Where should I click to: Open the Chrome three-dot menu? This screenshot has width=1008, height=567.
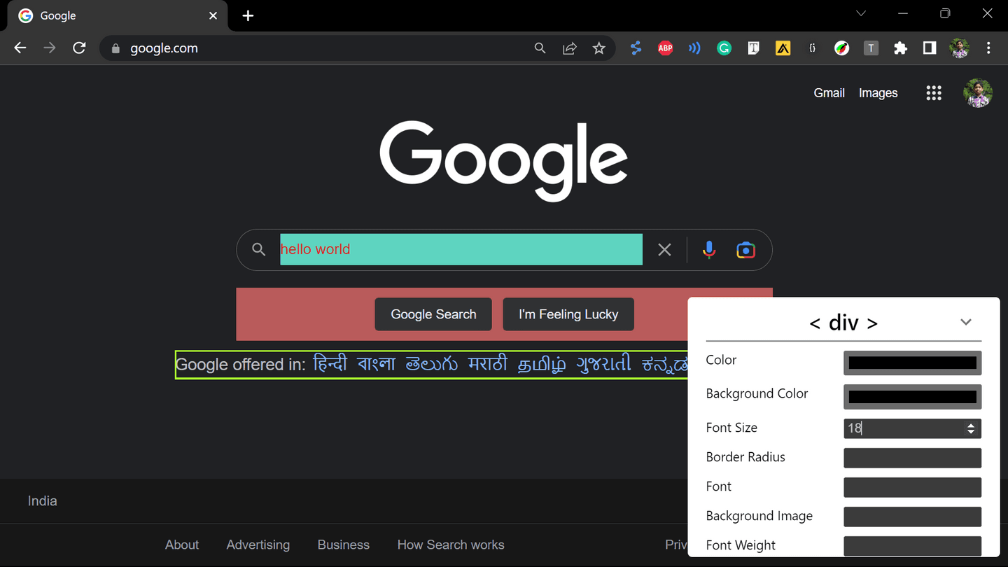[988, 48]
